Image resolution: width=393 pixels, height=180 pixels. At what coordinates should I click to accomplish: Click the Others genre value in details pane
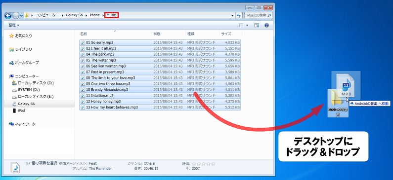149,163
